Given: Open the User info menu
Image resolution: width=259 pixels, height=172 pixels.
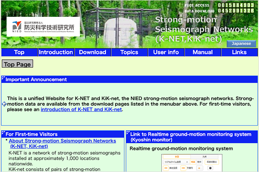Looking at the screenshot, I should coord(166,52).
